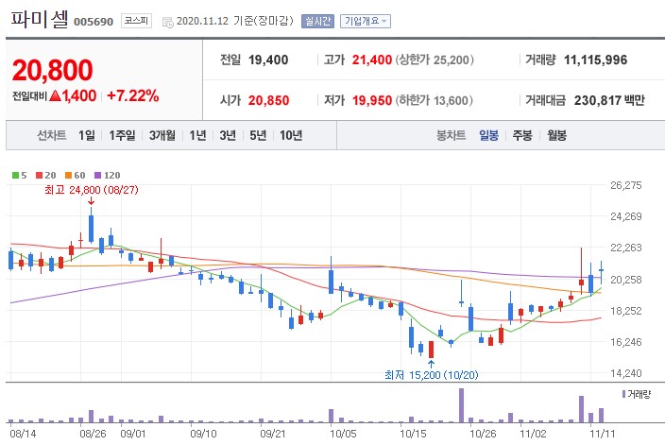Switch to 월봉 monthly candle chart
Image resolution: width=665 pixels, height=445 pixels.
(557, 135)
